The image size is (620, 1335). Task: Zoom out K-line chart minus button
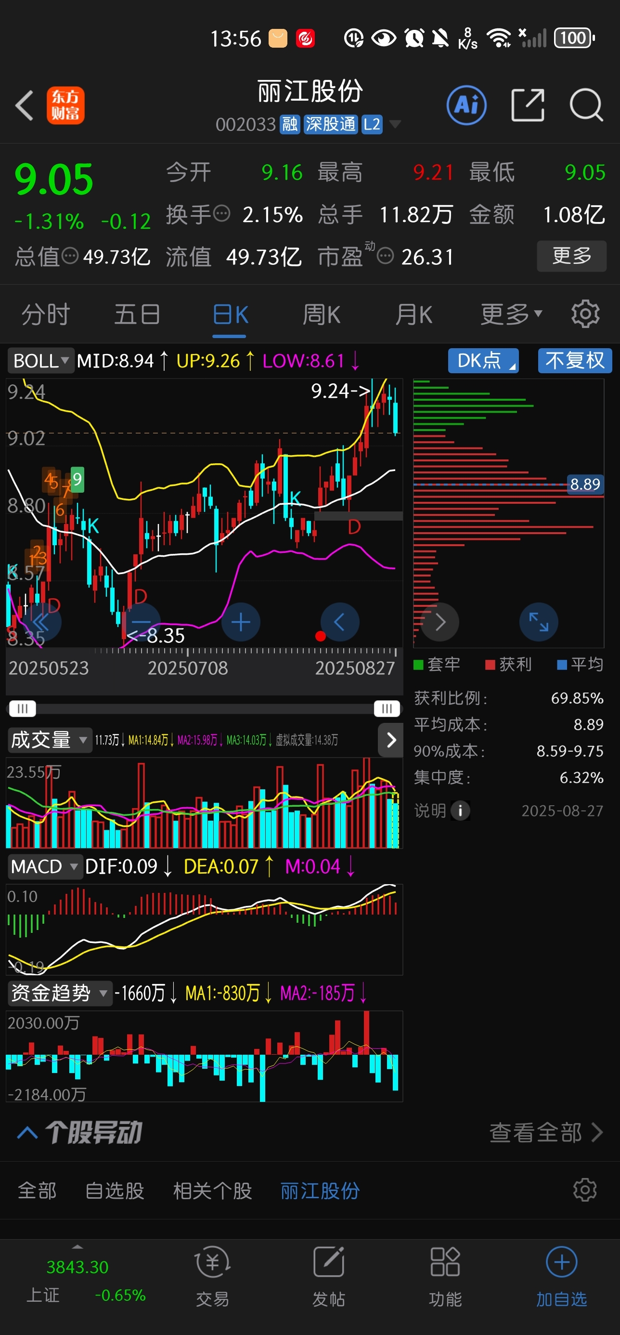pyautogui.click(x=142, y=622)
